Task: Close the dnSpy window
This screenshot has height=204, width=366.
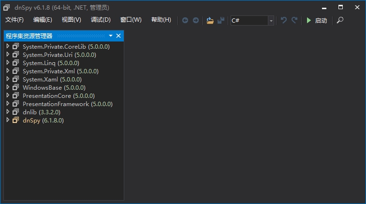Action: (357, 7)
